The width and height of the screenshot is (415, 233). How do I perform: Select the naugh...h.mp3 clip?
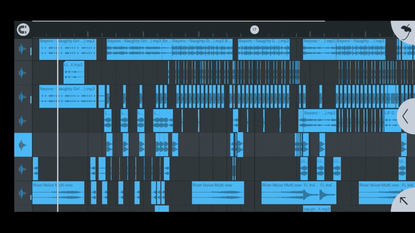point(317,209)
